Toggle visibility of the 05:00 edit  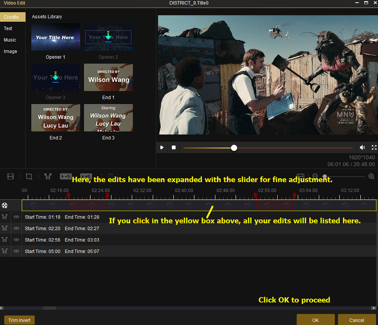16,251
